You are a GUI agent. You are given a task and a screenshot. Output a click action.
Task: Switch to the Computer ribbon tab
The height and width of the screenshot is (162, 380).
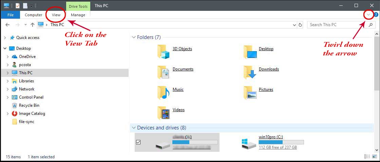tap(34, 15)
